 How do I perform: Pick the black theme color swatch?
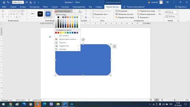tap(58, 17)
